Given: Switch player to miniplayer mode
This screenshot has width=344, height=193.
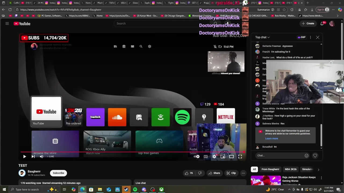Looking at the screenshot, I should [223, 157].
